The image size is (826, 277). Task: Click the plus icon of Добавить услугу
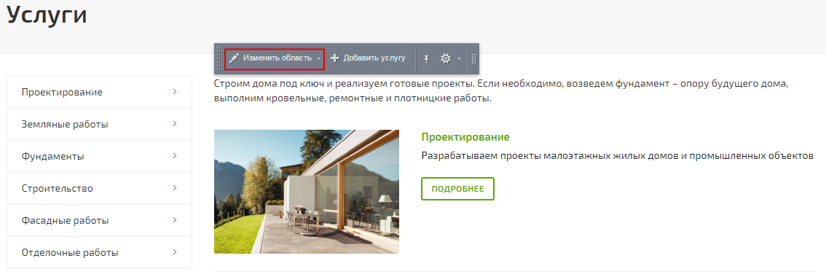click(x=334, y=58)
